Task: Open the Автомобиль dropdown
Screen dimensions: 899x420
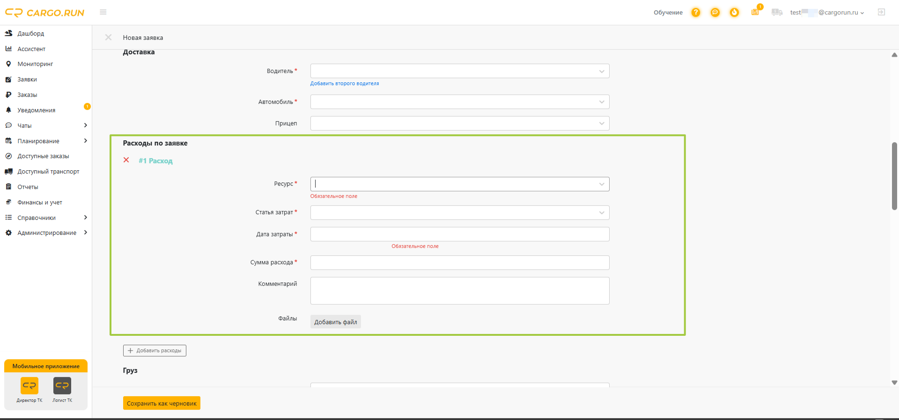Action: [x=460, y=102]
